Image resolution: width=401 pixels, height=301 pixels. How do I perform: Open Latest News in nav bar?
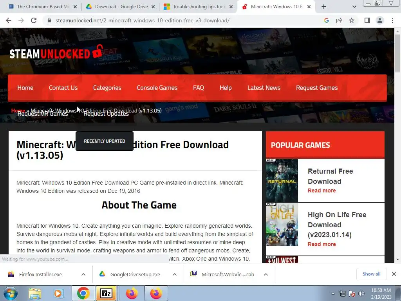(264, 88)
